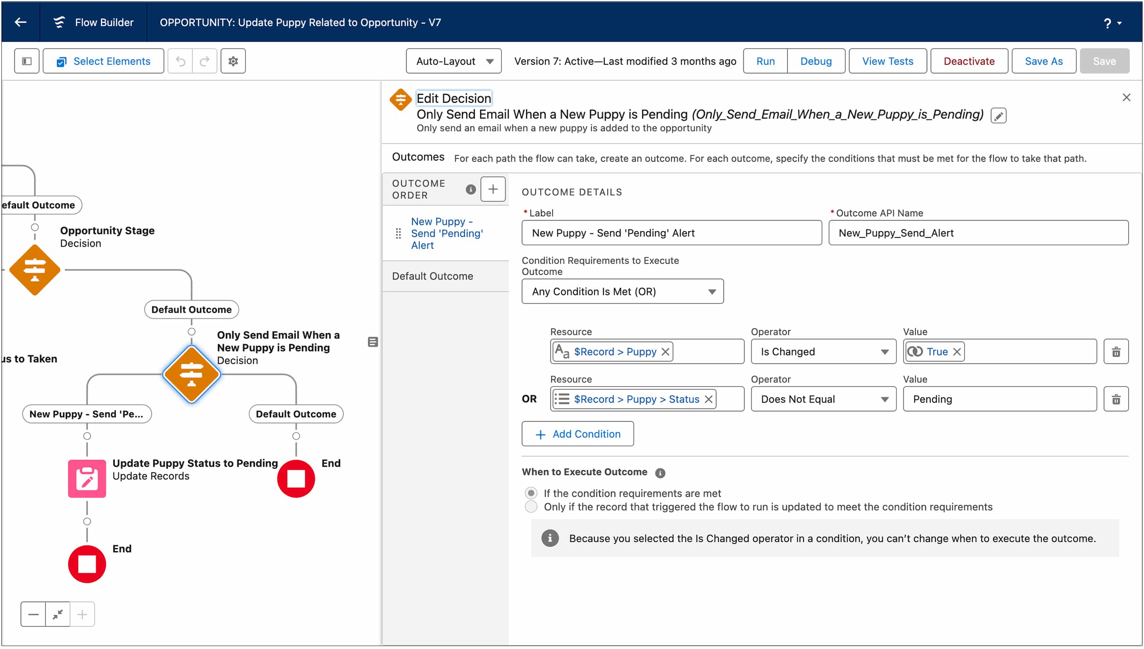Click the $Record > Puppy > Status resource field

point(647,399)
